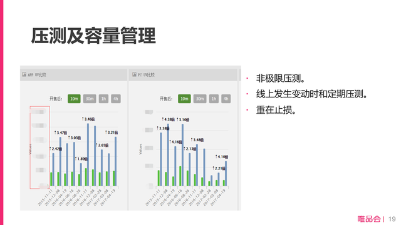
Task: Select 4h button in APP UV chart
Action: point(116,99)
